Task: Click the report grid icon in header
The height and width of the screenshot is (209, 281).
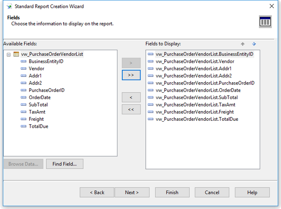Action: (265, 22)
